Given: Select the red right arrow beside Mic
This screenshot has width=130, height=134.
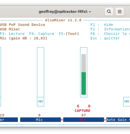Looking at the screenshot, I should [105, 120].
